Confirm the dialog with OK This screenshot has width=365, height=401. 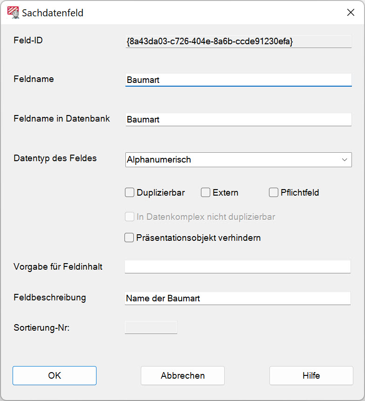tap(55, 375)
